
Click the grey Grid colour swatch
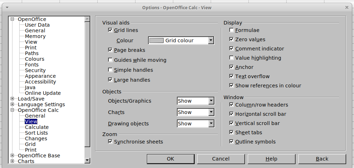pyautogui.click(x=157, y=40)
